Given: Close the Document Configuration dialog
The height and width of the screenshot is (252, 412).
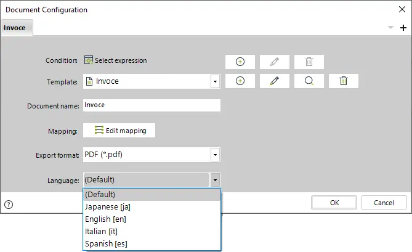Looking at the screenshot, I should 402,9.
